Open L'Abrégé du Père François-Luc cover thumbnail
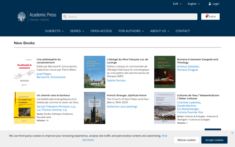 coord(94,72)
